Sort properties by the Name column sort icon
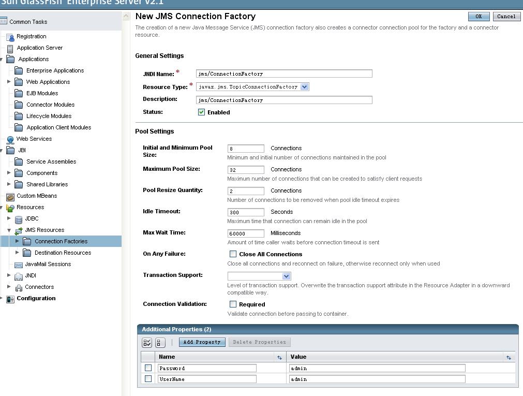The width and height of the screenshot is (523, 396). (x=279, y=357)
